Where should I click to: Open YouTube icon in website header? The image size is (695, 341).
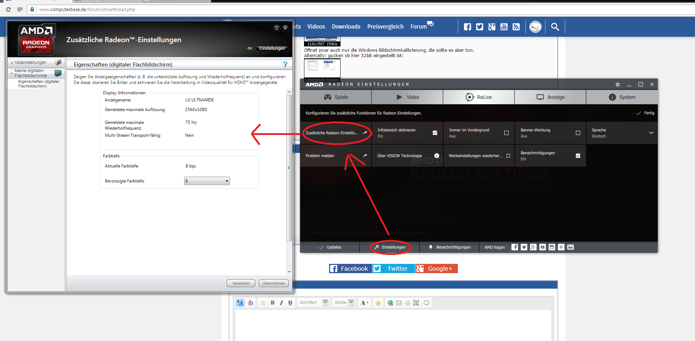coord(504,27)
